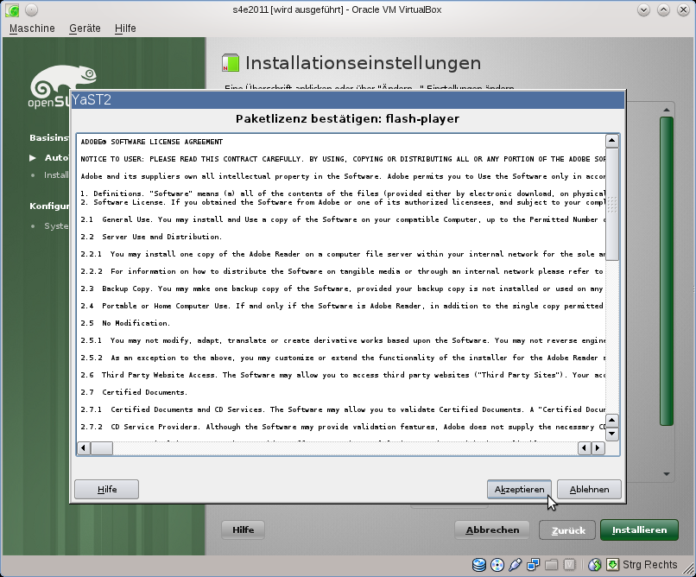
Task: Click the shared folders status icon
Action: point(551,565)
